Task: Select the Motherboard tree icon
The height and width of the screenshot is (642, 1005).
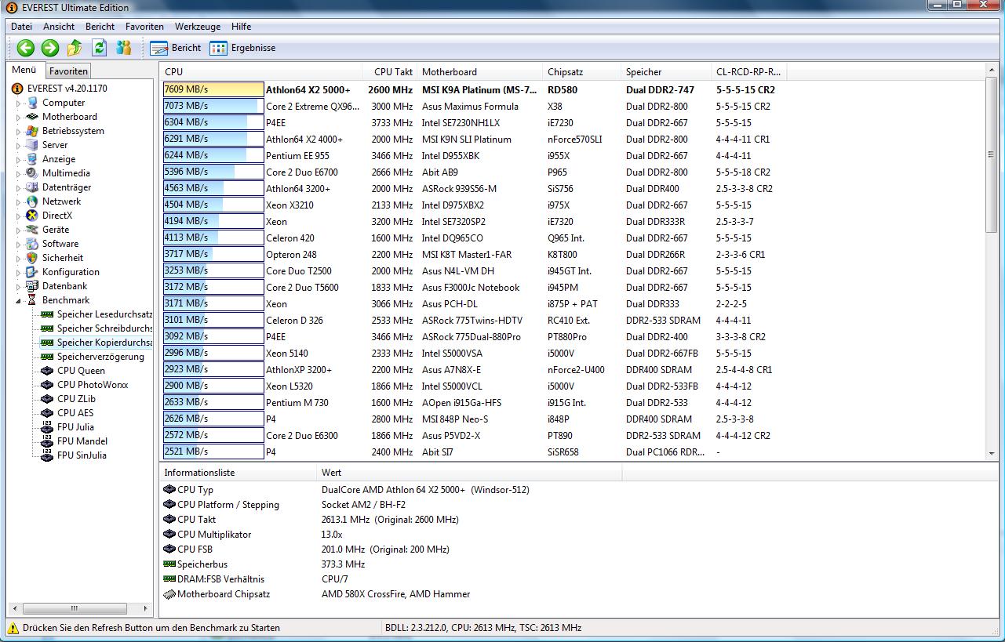Action: coord(32,117)
